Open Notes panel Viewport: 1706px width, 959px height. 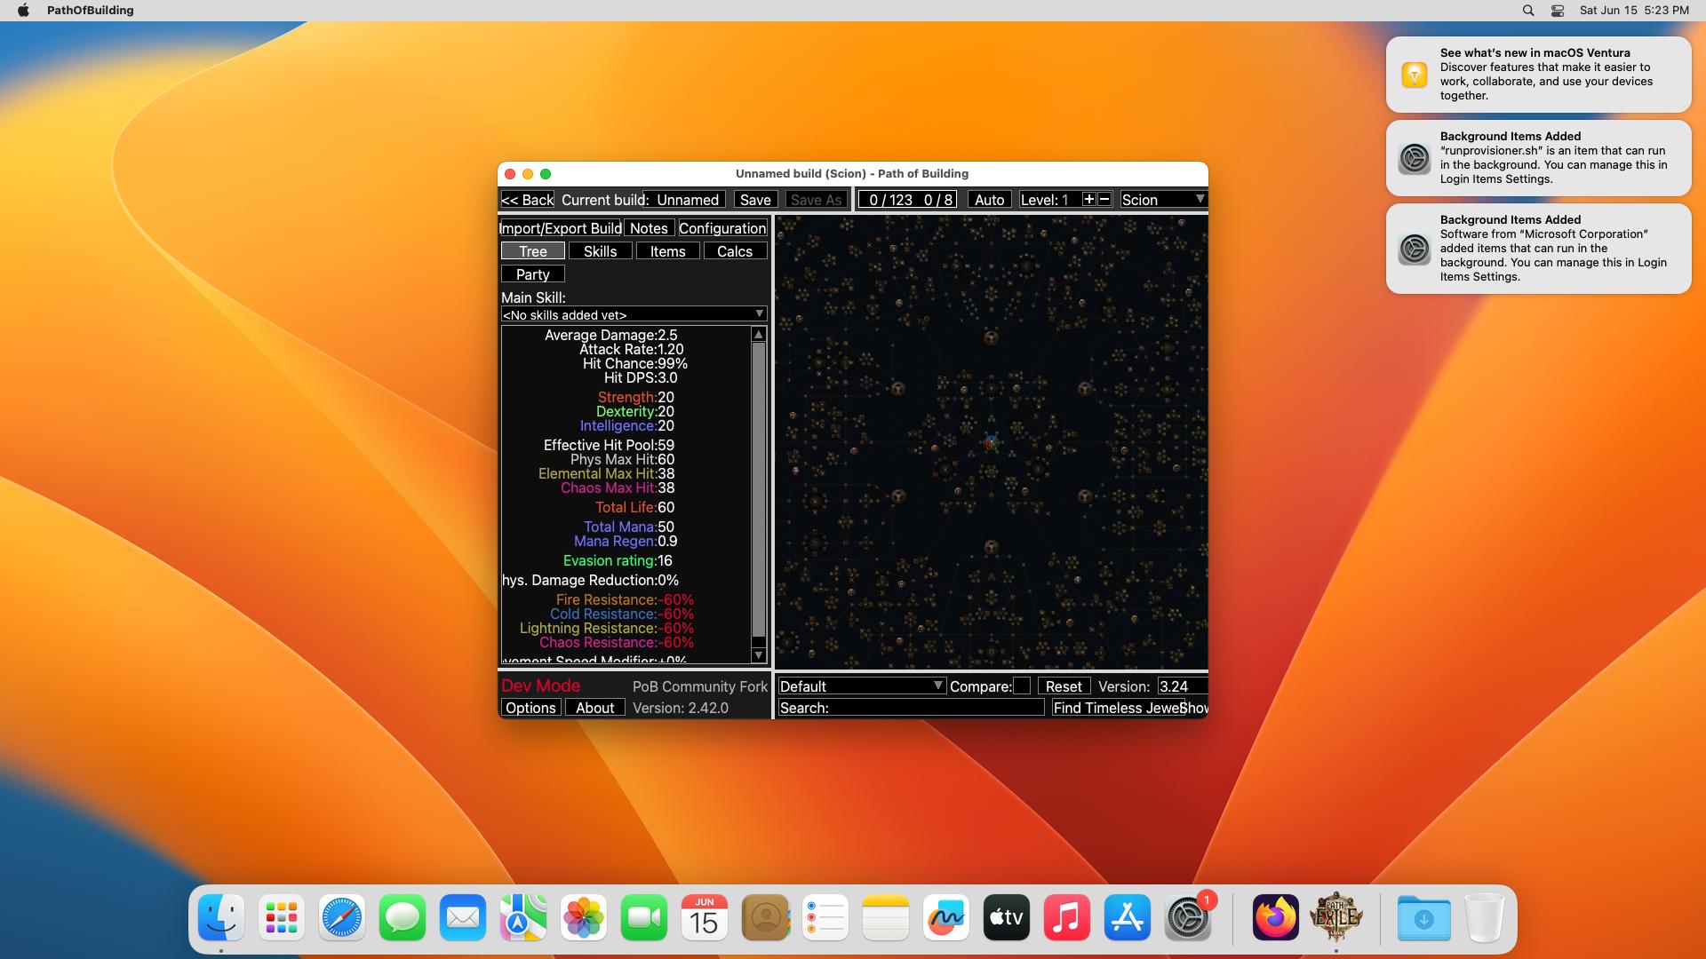tap(650, 227)
